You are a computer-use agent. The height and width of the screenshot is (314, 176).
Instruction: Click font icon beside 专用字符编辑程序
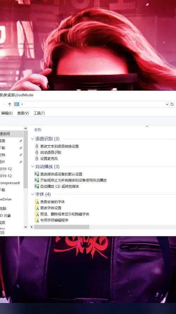[x=37, y=220]
